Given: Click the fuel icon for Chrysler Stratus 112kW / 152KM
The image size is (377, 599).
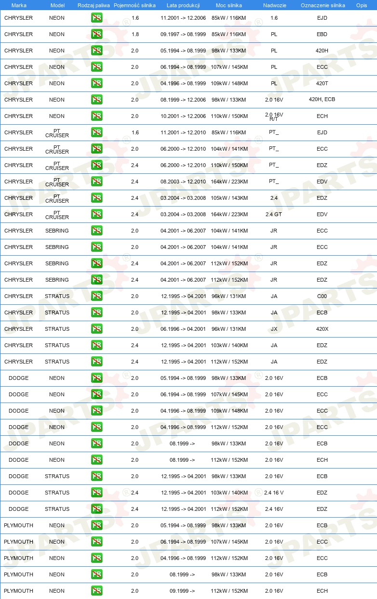Looking at the screenshot, I should [x=97, y=362].
